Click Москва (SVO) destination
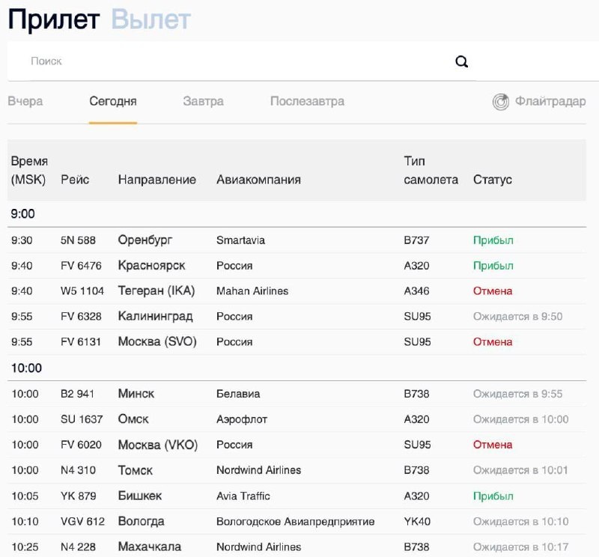Image resolution: width=599 pixels, height=557 pixels. [x=157, y=341]
